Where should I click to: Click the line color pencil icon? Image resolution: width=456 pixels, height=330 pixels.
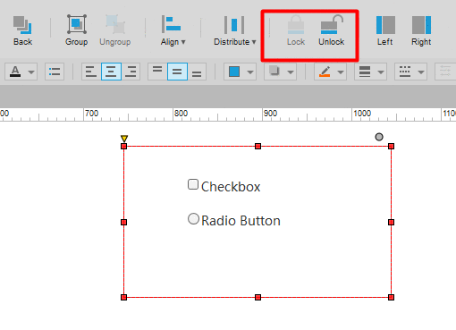click(x=325, y=72)
